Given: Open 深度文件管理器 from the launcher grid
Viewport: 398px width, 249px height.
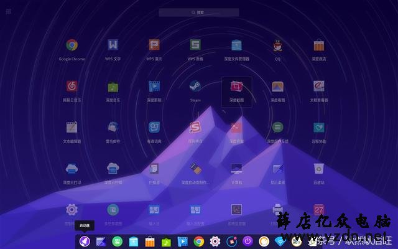Looking at the screenshot, I should click(236, 45).
